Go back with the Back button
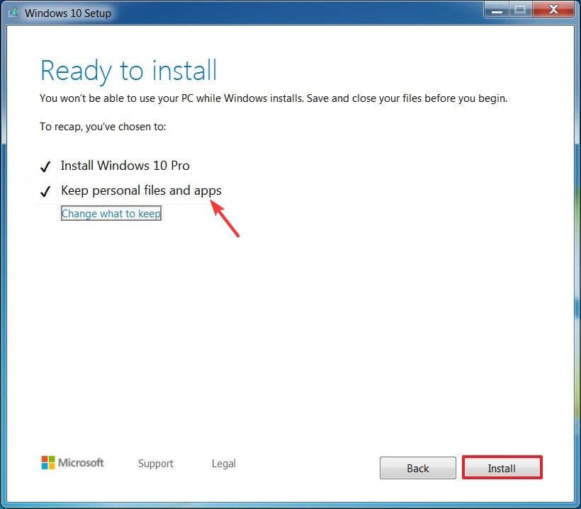 (417, 468)
